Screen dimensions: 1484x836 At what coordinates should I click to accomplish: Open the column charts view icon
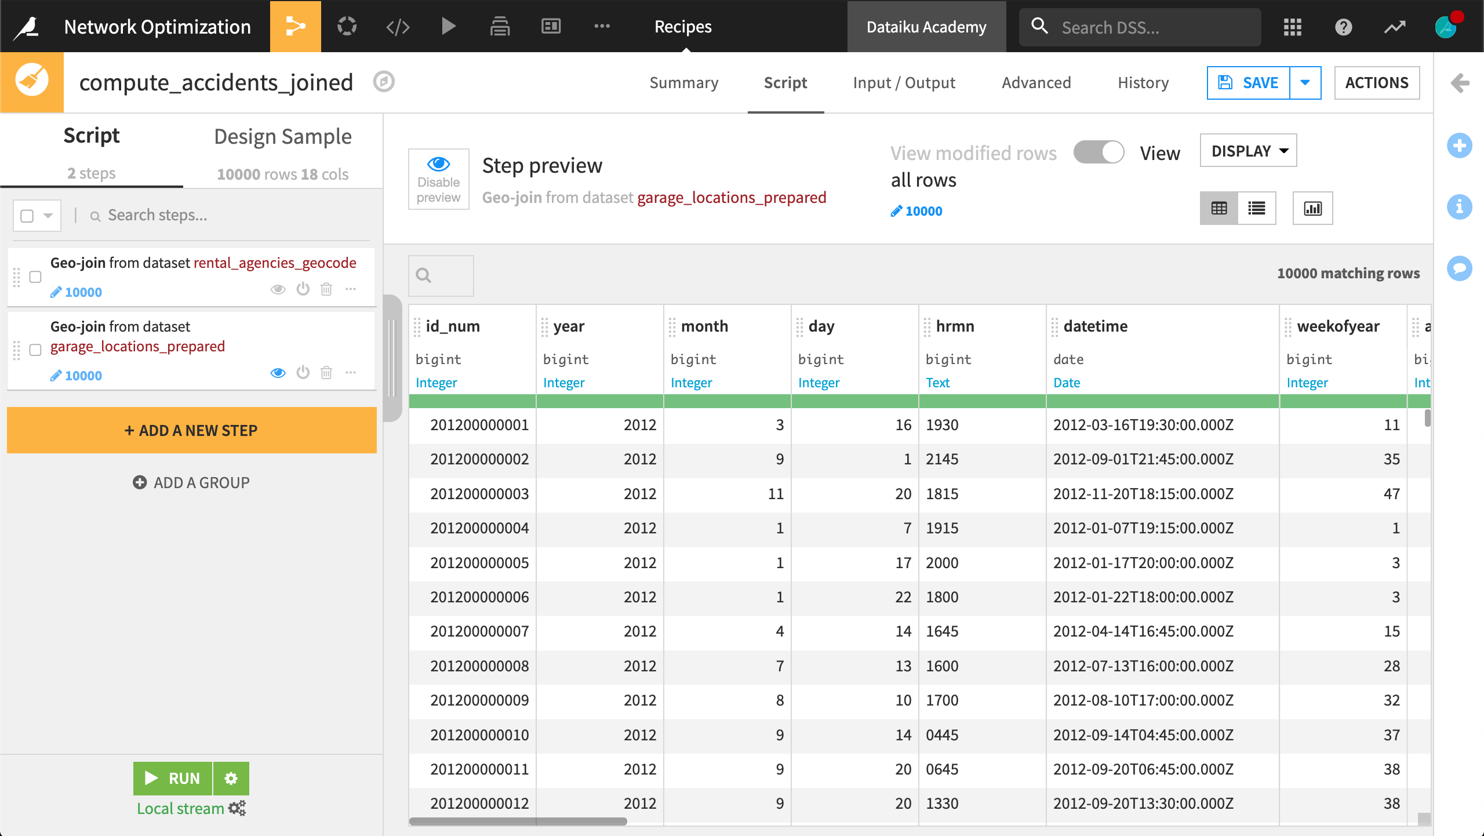click(1312, 208)
